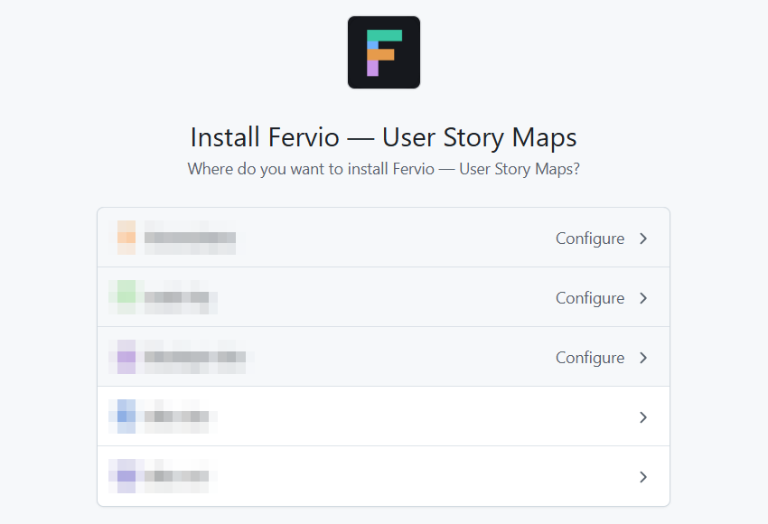
Task: Open chevron on last purple-avatar row
Action: (x=643, y=477)
